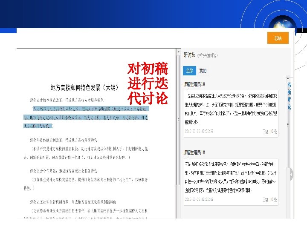Click the blue highlighted paragraph in the document
This screenshot has height=230, width=307.
pyautogui.click(x=86, y=117)
